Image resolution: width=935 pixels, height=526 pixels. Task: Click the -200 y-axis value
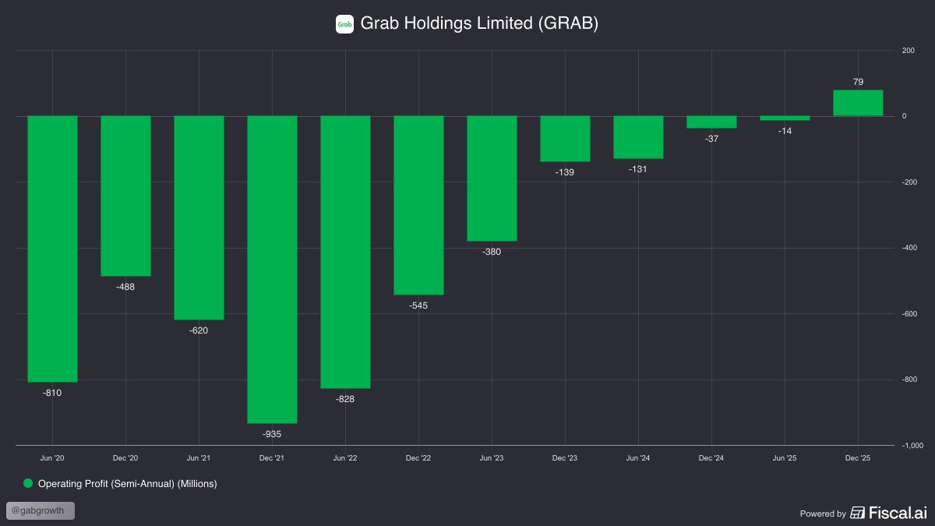click(910, 182)
